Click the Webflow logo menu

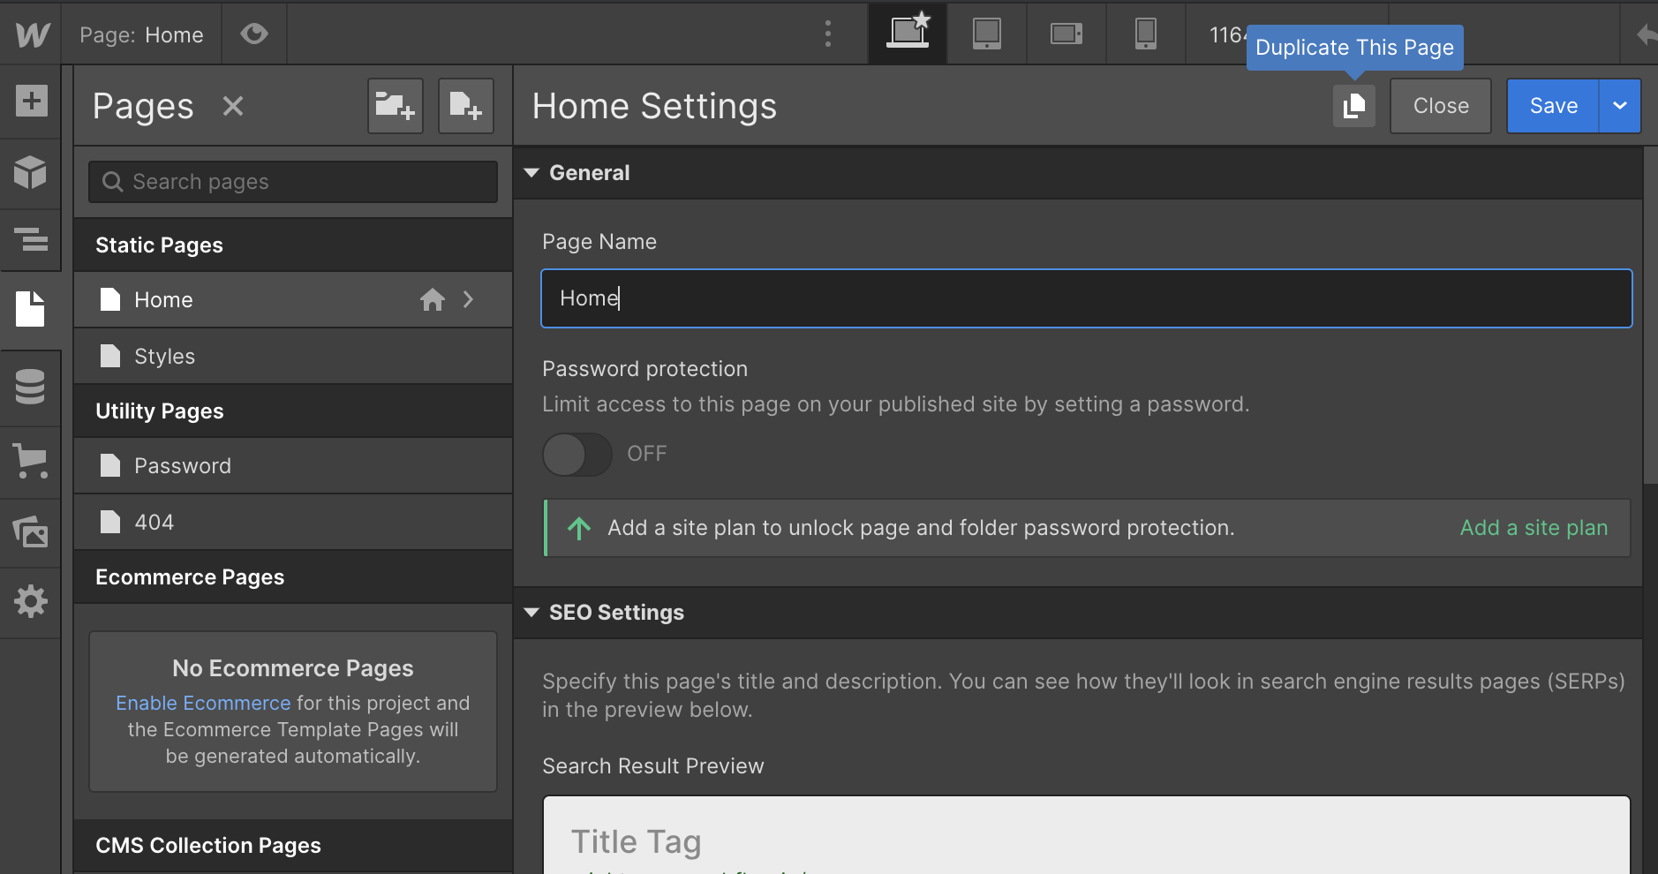(x=32, y=34)
